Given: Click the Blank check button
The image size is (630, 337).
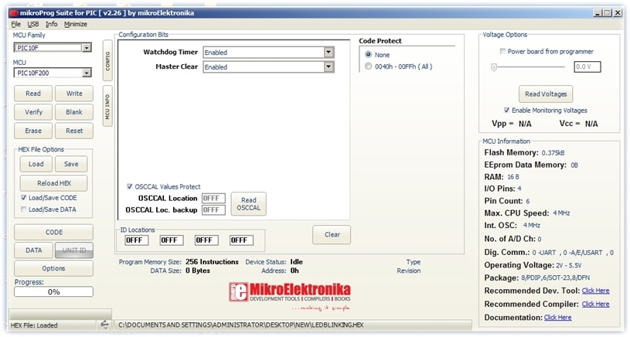Looking at the screenshot, I should tap(74, 112).
